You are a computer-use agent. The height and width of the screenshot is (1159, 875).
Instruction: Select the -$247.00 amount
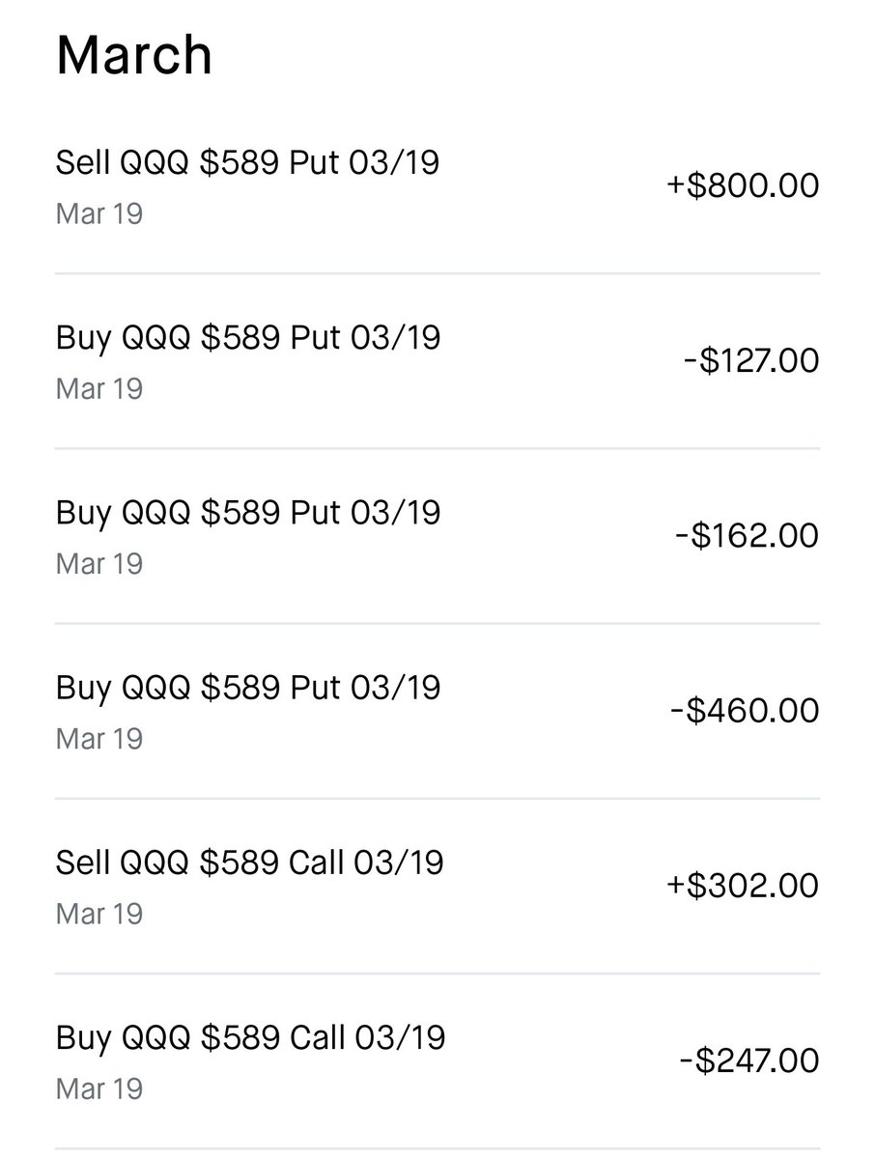click(748, 1060)
